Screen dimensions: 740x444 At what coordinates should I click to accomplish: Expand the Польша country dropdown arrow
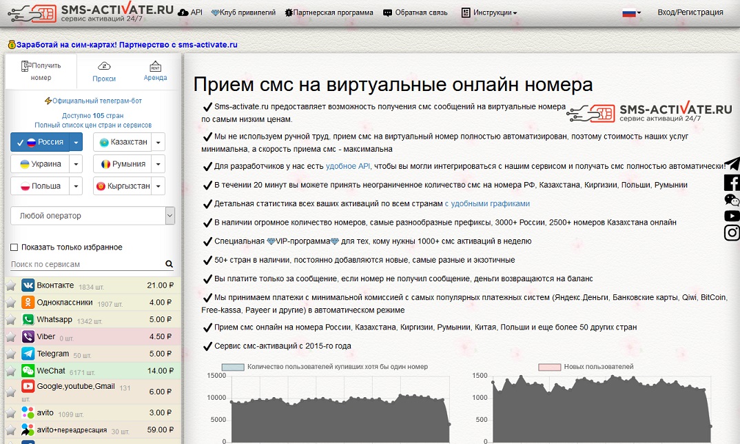76,186
